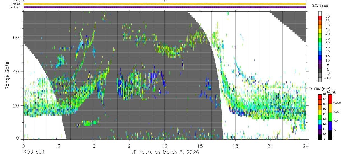The height and width of the screenshot is (158, 344).
Task: Click the blue segment of NOISE color bar
Action: pos(330,126)
